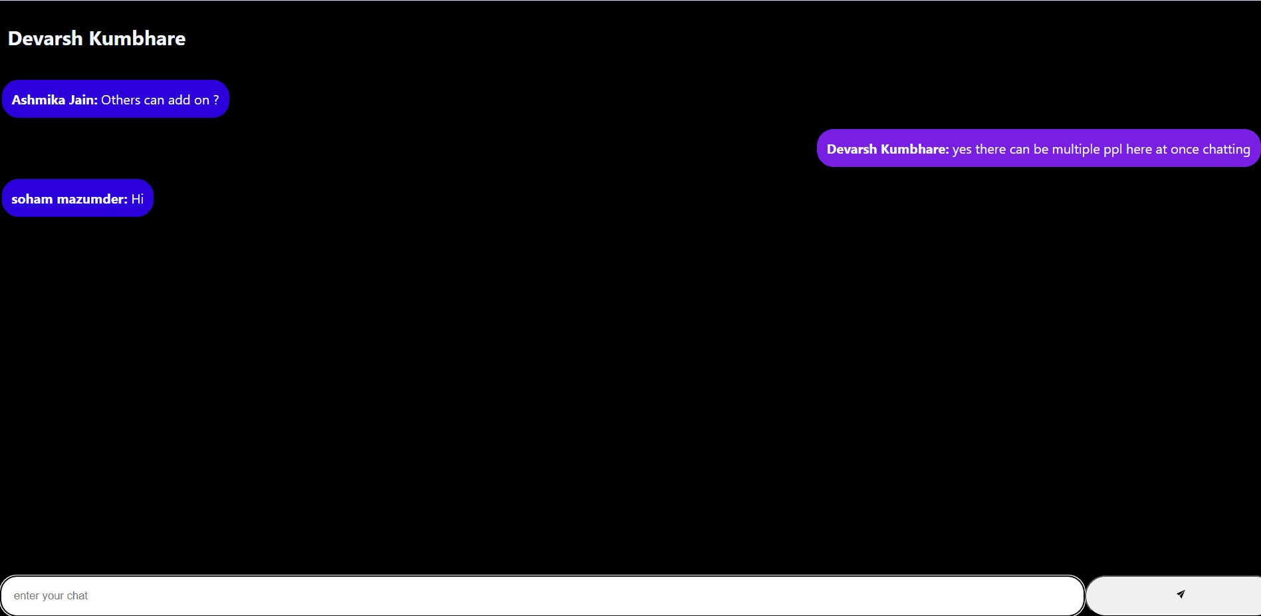Viewport: 1261px width, 616px height.
Task: Select the soham mazumder 'Hi' message
Action: coord(78,198)
